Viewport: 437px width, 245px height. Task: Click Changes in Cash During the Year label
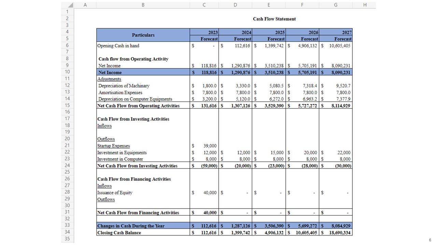tap(131, 226)
